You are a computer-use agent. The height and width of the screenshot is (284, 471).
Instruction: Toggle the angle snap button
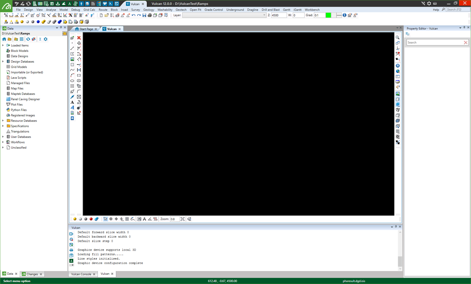click(150, 219)
